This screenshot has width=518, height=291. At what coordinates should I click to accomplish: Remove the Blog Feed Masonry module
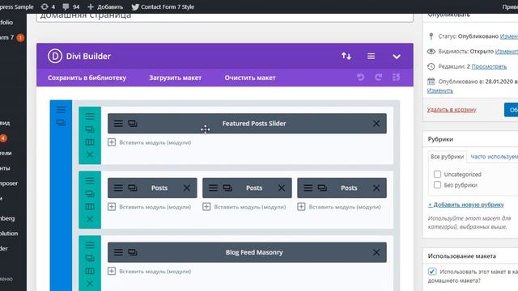click(x=376, y=252)
